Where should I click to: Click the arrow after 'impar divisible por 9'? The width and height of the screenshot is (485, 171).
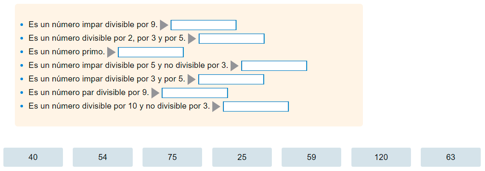pyautogui.click(x=164, y=25)
